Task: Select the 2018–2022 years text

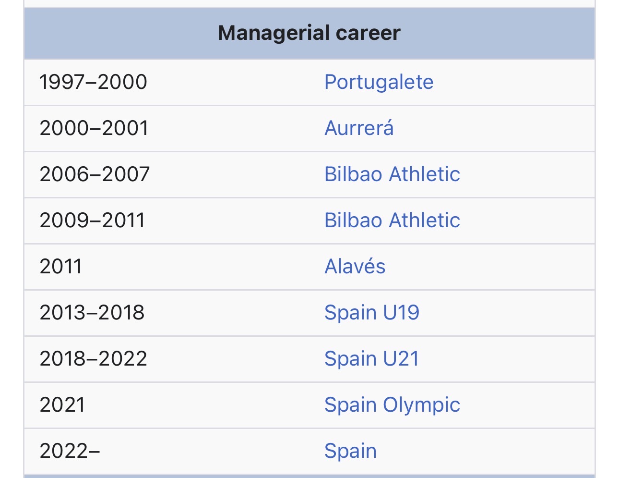Action: click(x=94, y=359)
